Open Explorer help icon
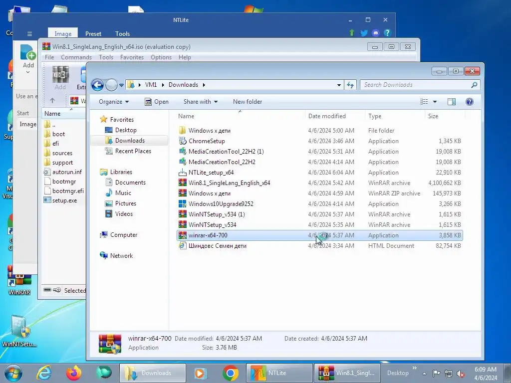 [x=469, y=102]
